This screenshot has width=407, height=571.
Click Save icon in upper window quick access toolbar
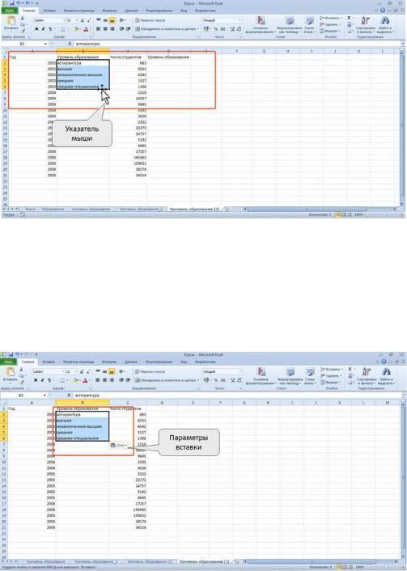[11, 3]
